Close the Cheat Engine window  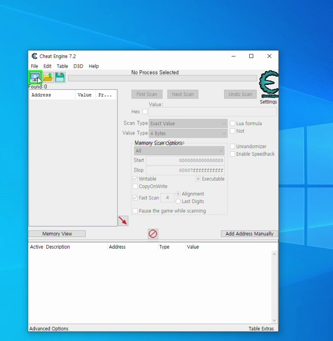(x=269, y=56)
